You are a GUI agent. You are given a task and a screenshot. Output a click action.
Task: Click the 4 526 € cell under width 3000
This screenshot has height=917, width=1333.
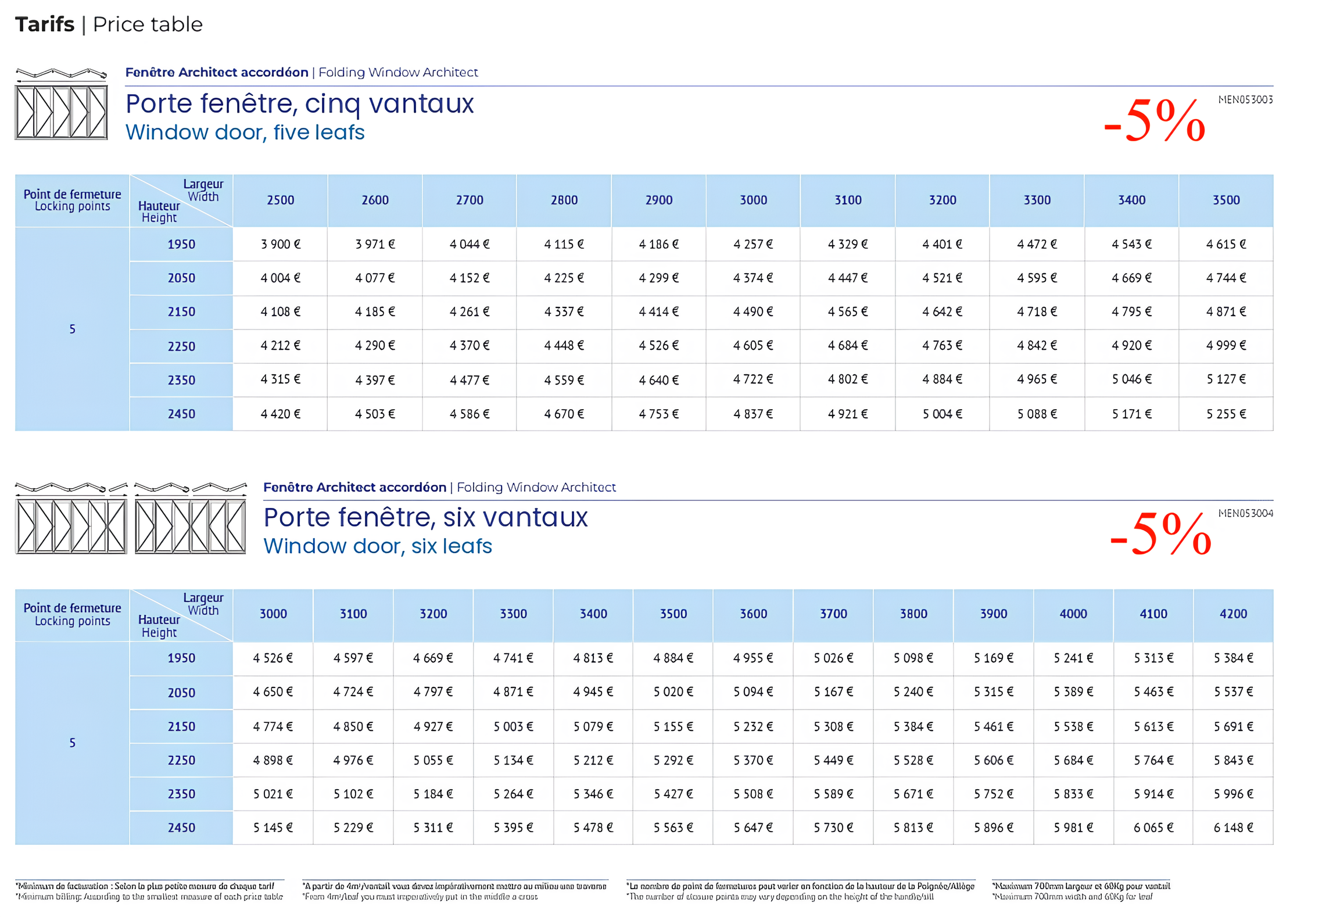click(x=273, y=658)
